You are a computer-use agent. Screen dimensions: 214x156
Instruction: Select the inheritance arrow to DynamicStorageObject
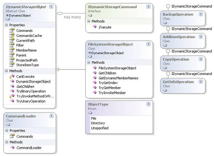point(71,69)
